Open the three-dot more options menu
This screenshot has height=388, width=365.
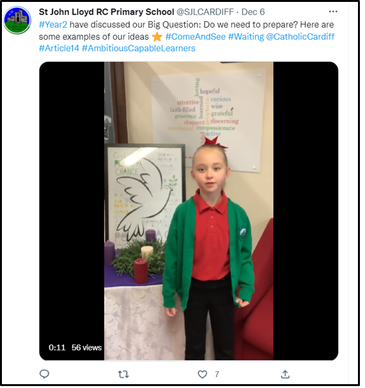pyautogui.click(x=333, y=12)
